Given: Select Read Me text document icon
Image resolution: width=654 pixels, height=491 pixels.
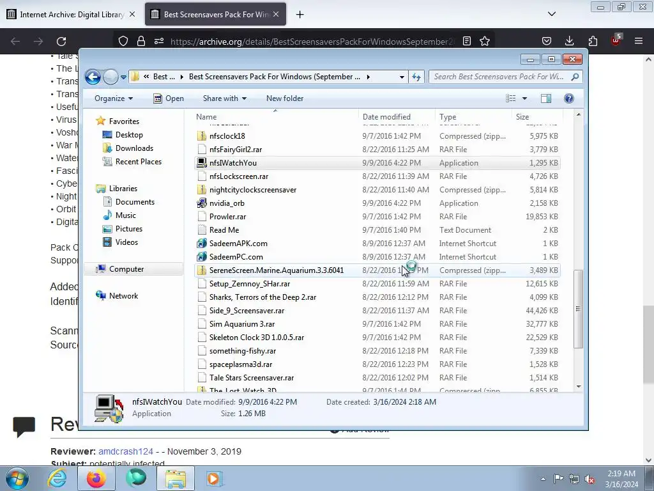Looking at the screenshot, I should tap(202, 230).
